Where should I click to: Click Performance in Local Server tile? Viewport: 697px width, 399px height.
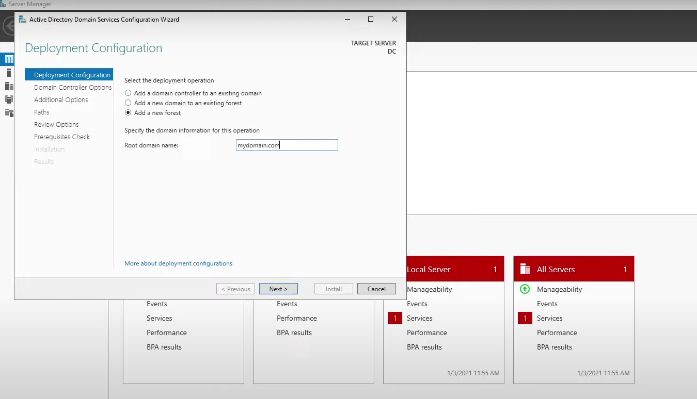click(427, 332)
